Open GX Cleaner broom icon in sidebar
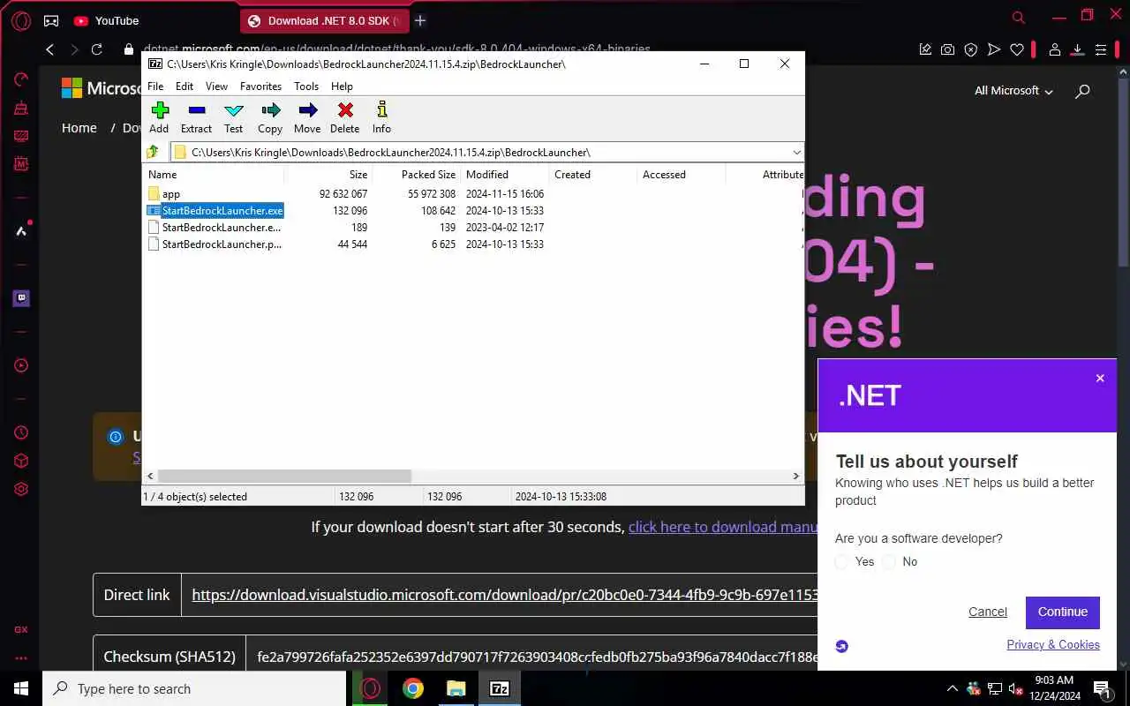Viewport: 1130px width, 706px height. pos(21,109)
